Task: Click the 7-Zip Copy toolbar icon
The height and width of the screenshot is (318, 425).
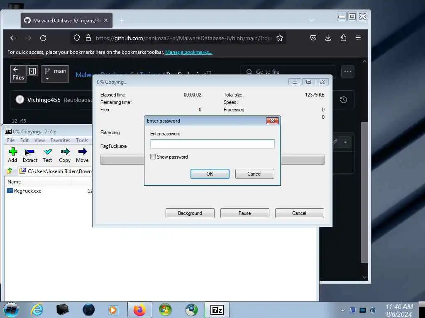Action: (x=65, y=155)
